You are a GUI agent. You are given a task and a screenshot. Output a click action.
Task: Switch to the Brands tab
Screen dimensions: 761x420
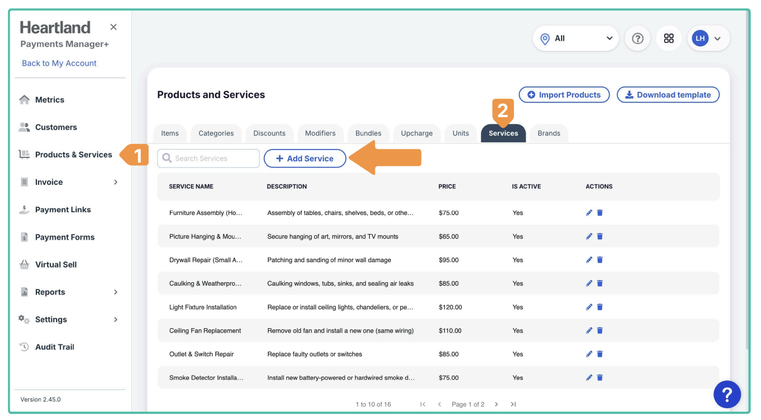tap(549, 133)
